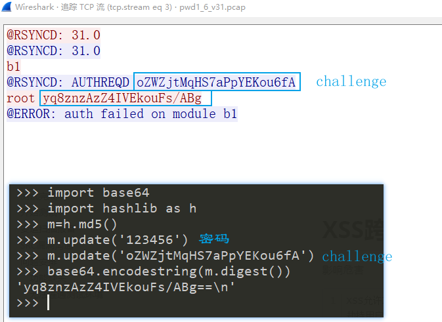Click the first red @RSYNCD: 31.0 line

coord(54,35)
